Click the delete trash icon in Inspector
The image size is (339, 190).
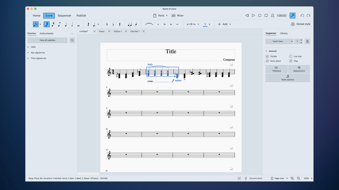307,42
